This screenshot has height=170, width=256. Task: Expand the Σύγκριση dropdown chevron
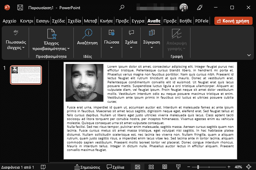(x=152, y=48)
